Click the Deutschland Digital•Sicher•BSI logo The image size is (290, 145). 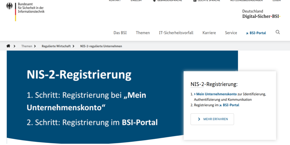261,14
